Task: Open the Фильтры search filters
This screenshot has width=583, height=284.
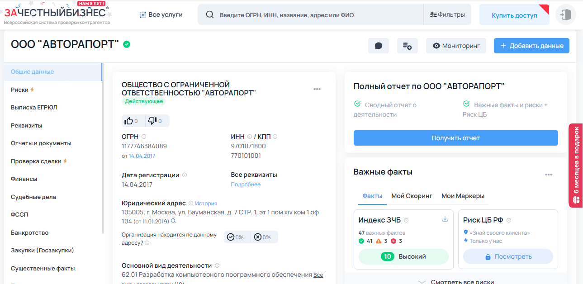Action: [x=447, y=15]
